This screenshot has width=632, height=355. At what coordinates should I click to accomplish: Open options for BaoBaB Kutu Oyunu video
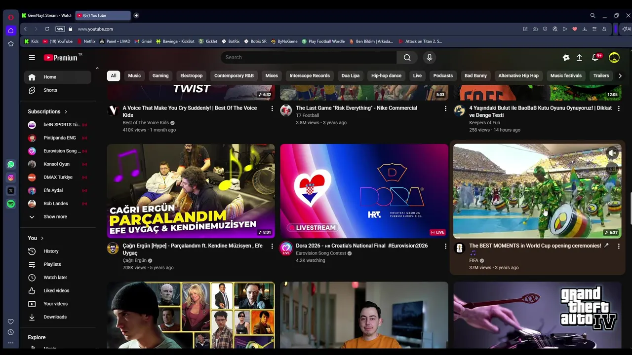point(619,108)
